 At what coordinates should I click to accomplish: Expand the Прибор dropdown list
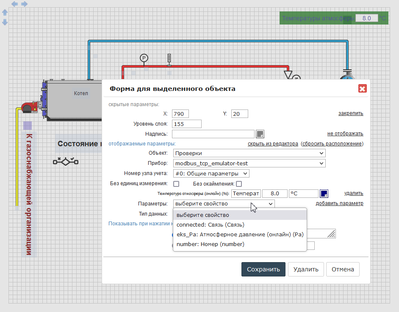pos(249,163)
